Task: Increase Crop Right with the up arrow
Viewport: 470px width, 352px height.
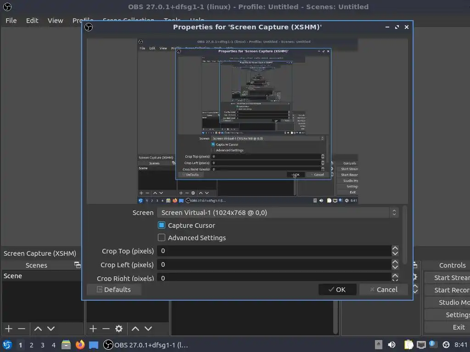Action: point(395,275)
